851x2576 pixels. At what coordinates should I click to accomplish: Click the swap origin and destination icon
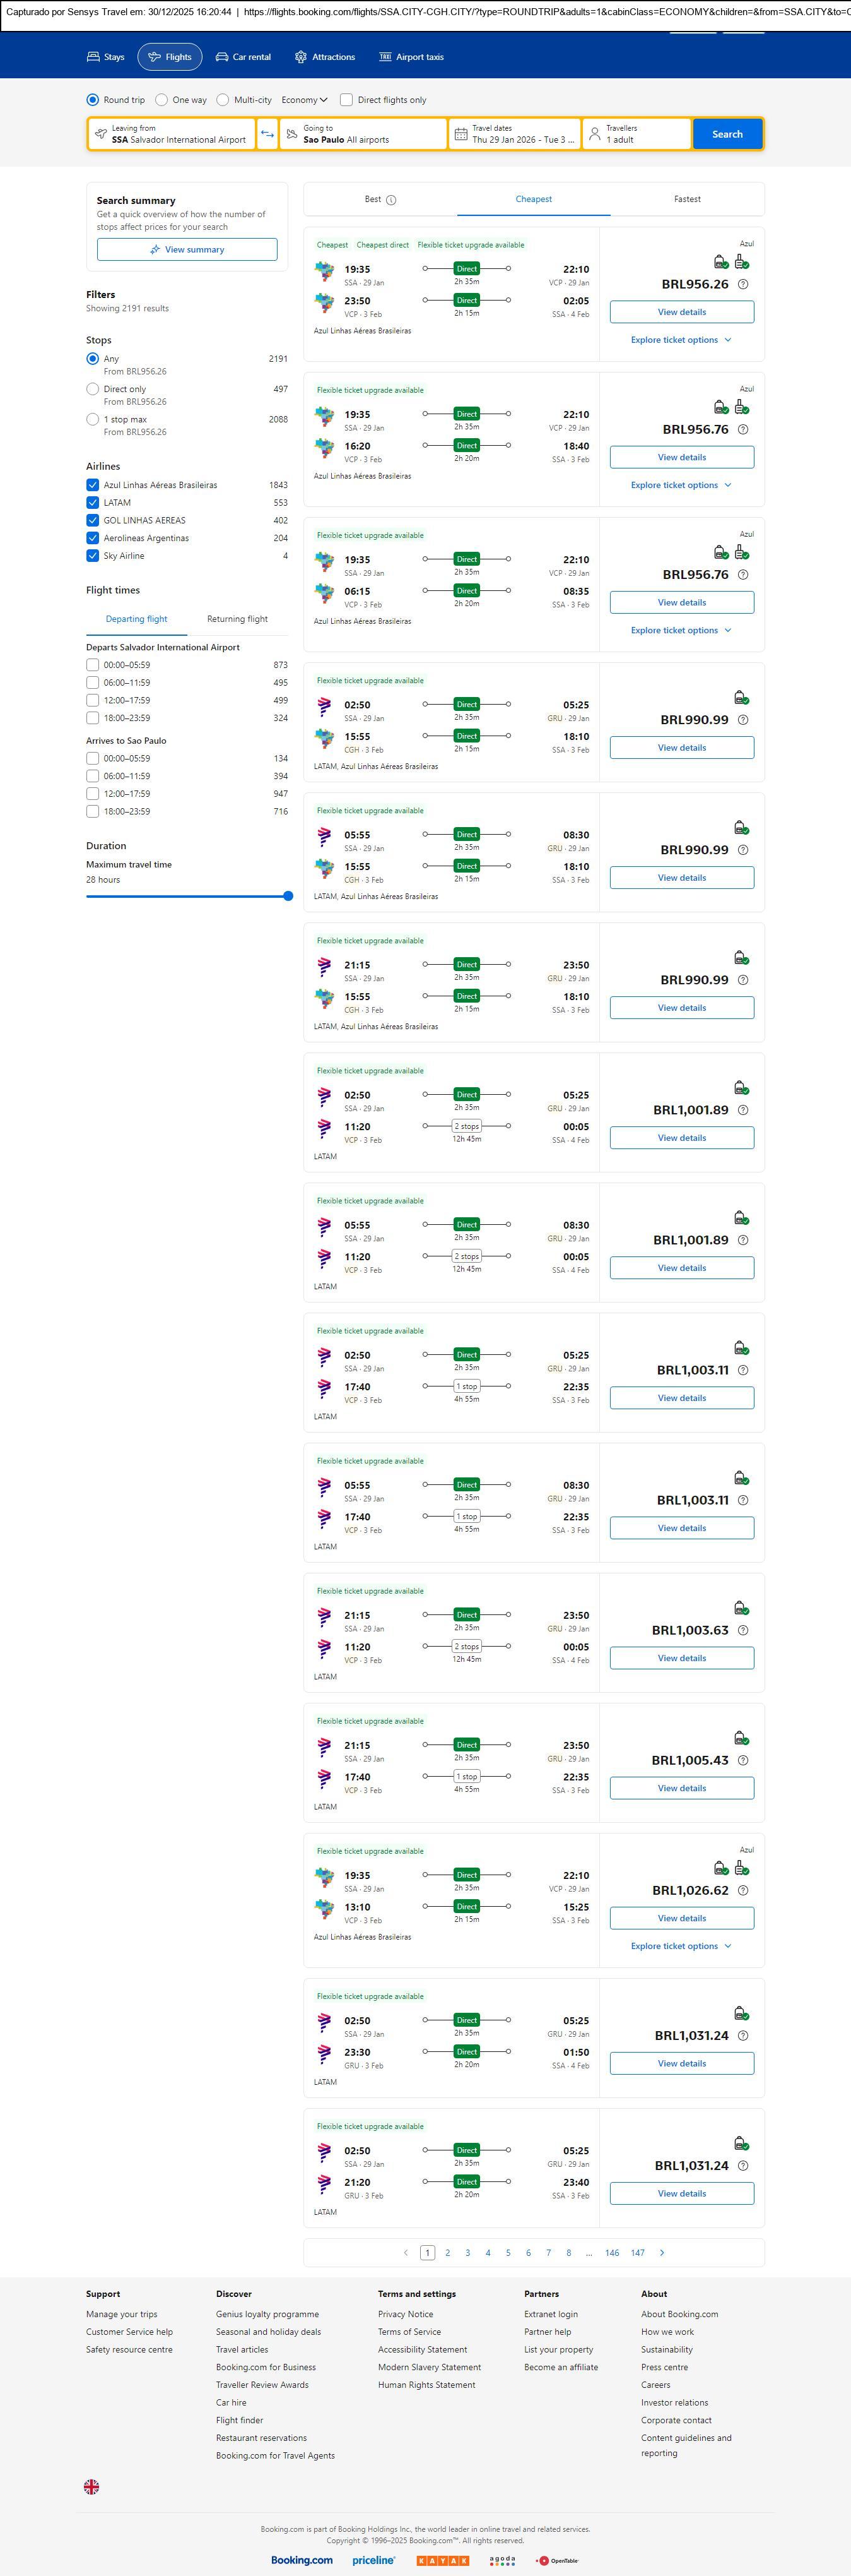point(267,134)
